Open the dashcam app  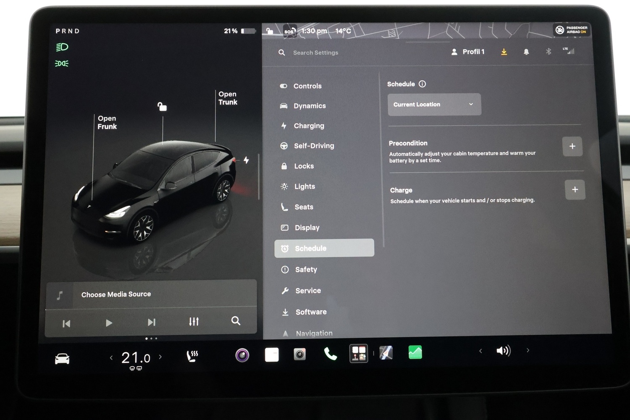[242, 355]
